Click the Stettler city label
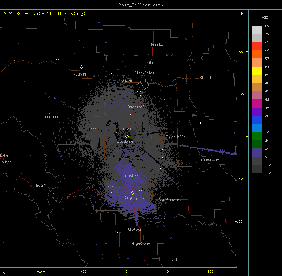The height and width of the screenshot is (276, 282). tap(207, 78)
